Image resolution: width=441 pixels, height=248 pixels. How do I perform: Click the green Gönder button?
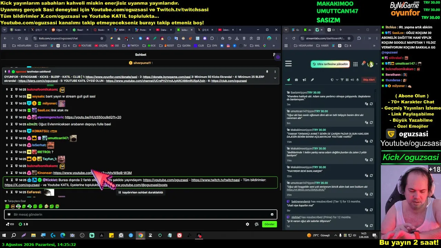tap(269, 224)
